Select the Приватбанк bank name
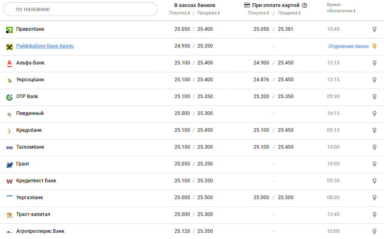Image resolution: width=384 pixels, height=239 pixels. click(x=30, y=29)
